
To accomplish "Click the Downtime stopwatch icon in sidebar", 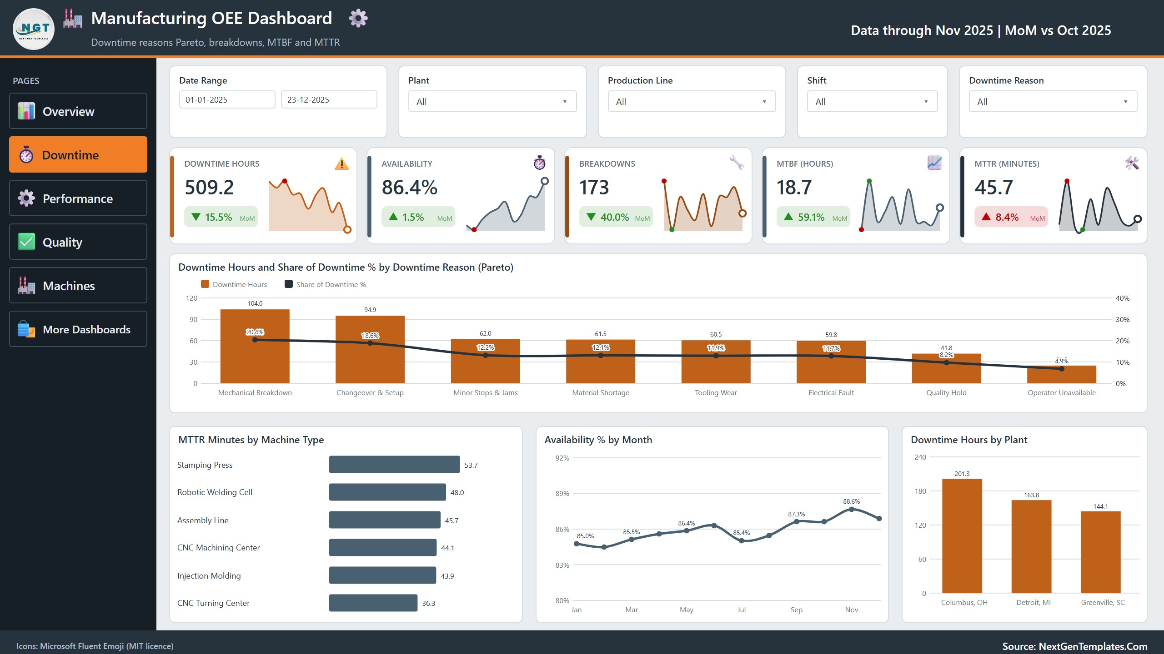I will coord(26,155).
